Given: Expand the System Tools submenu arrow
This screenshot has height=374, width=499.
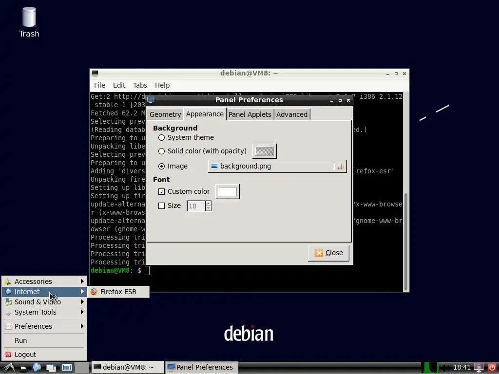Looking at the screenshot, I should tap(82, 312).
